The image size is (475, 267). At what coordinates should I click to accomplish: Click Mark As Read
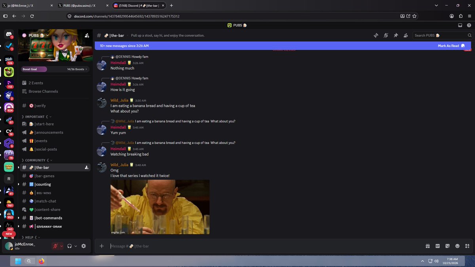pyautogui.click(x=451, y=46)
